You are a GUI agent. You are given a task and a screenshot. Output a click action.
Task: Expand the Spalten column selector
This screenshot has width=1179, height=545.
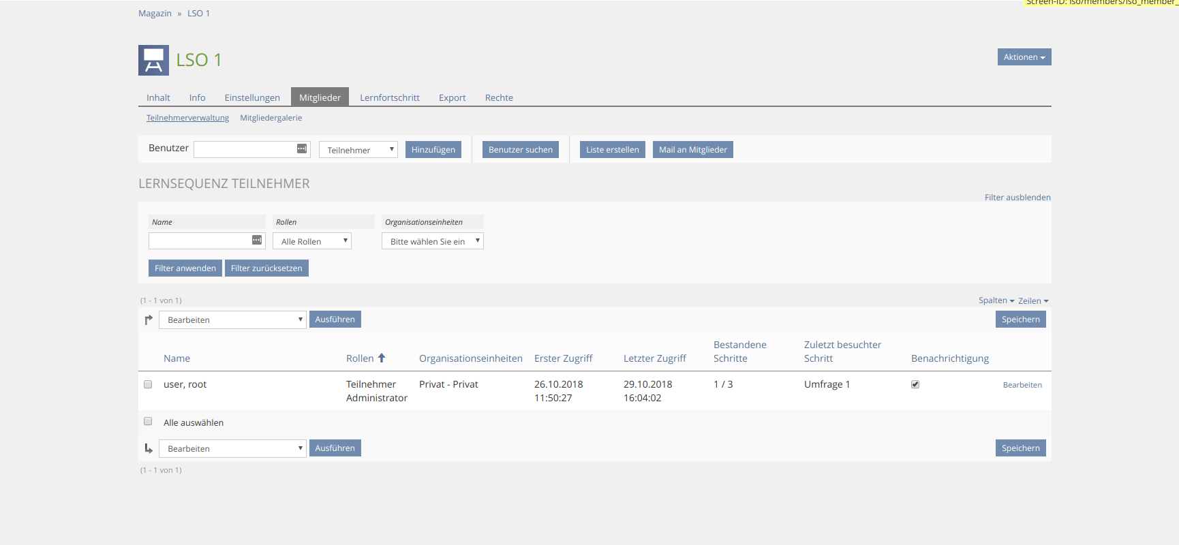coord(996,300)
